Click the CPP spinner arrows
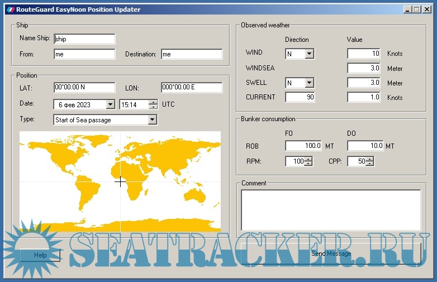Image resolution: width=437 pixels, height=282 pixels. coord(369,161)
